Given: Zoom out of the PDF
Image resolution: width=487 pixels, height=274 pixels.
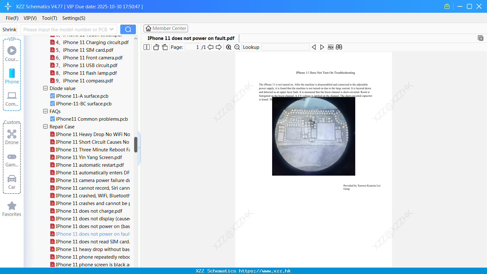Looking at the screenshot, I should pos(237,47).
